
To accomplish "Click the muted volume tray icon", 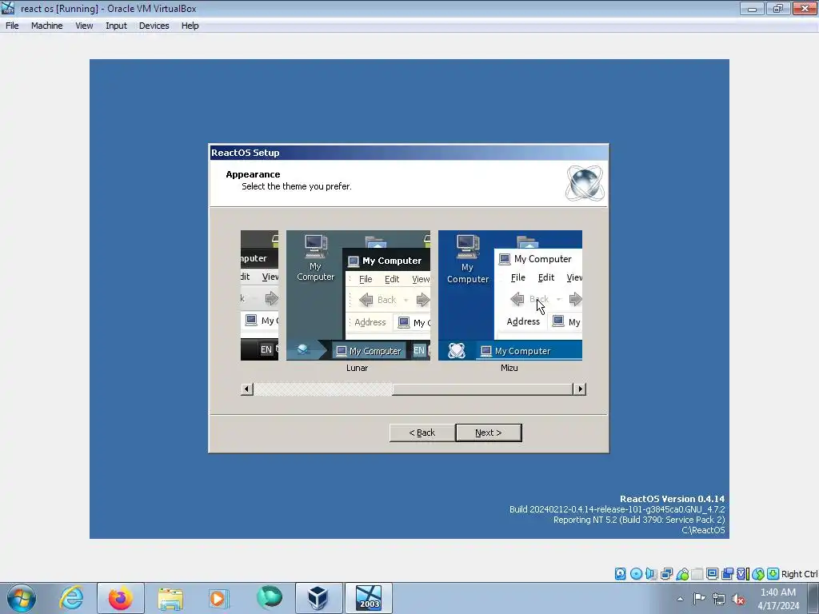I will [x=738, y=600].
